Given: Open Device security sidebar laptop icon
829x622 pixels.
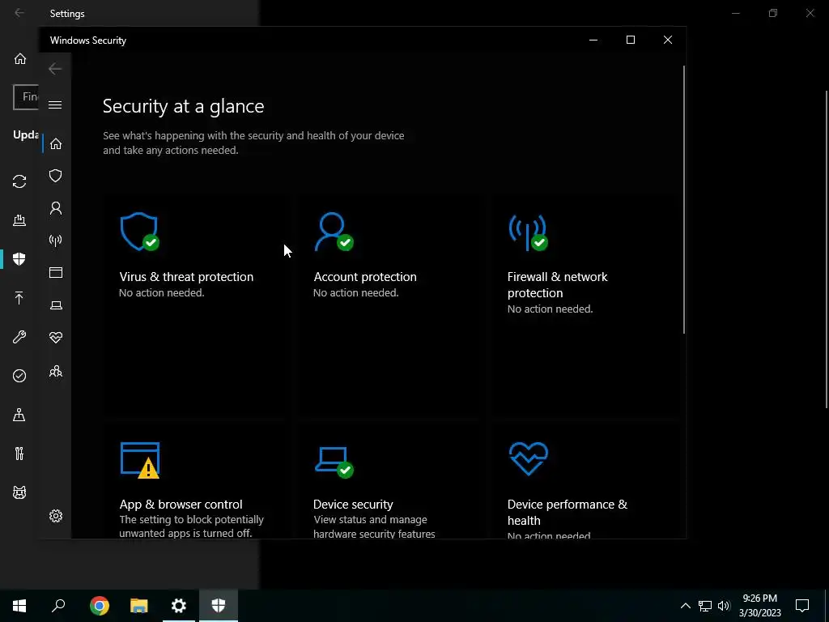Looking at the screenshot, I should tap(56, 305).
